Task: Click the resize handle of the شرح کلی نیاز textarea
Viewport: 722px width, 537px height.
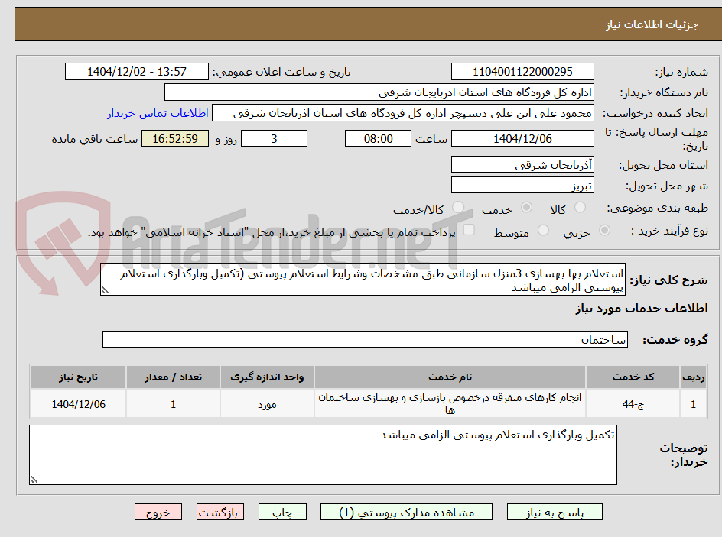Action: [x=106, y=290]
